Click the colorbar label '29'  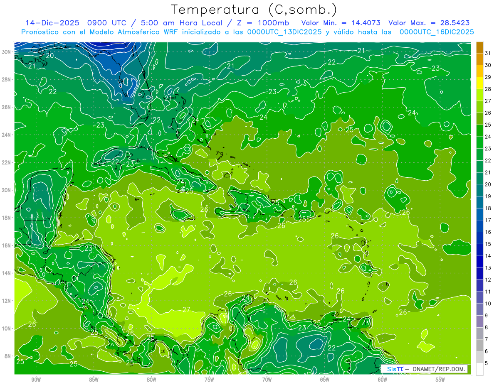point(488,77)
